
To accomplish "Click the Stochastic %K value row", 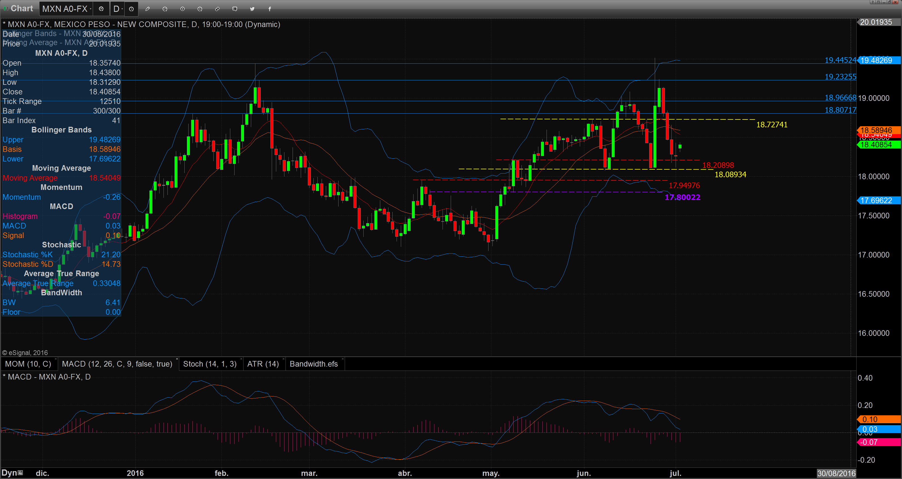I will 61,254.
